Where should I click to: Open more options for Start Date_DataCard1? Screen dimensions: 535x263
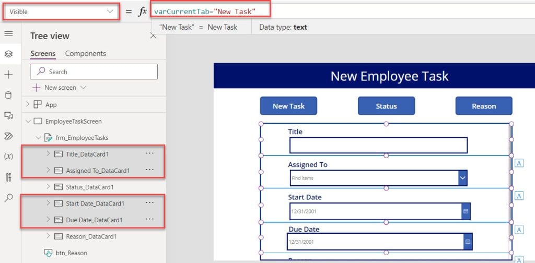click(149, 202)
